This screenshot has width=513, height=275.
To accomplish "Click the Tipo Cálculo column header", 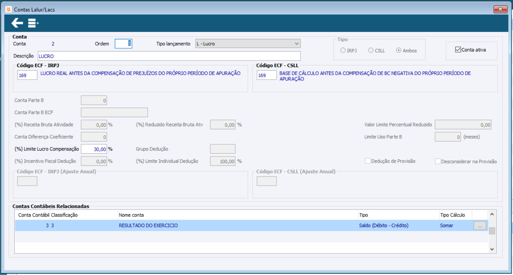I will 452,215.
